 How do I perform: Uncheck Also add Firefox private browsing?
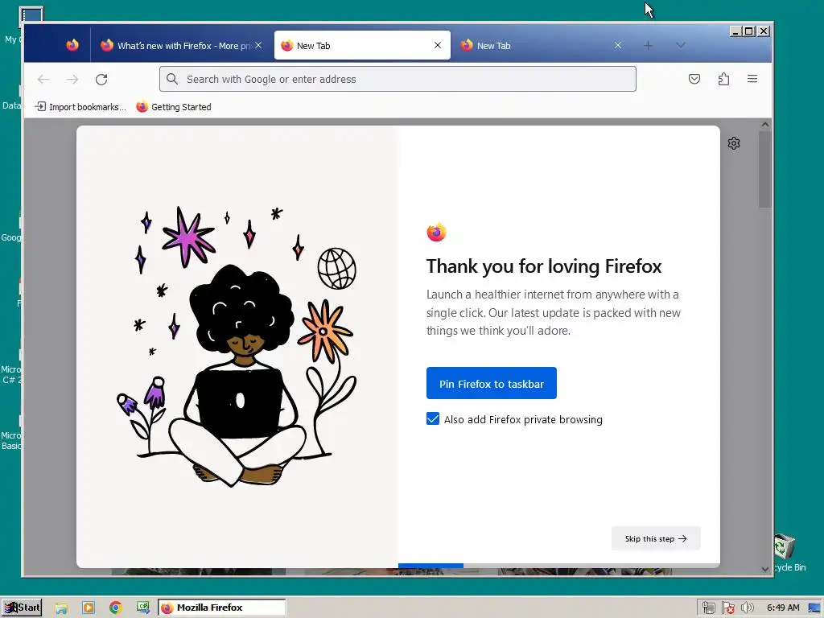click(433, 418)
